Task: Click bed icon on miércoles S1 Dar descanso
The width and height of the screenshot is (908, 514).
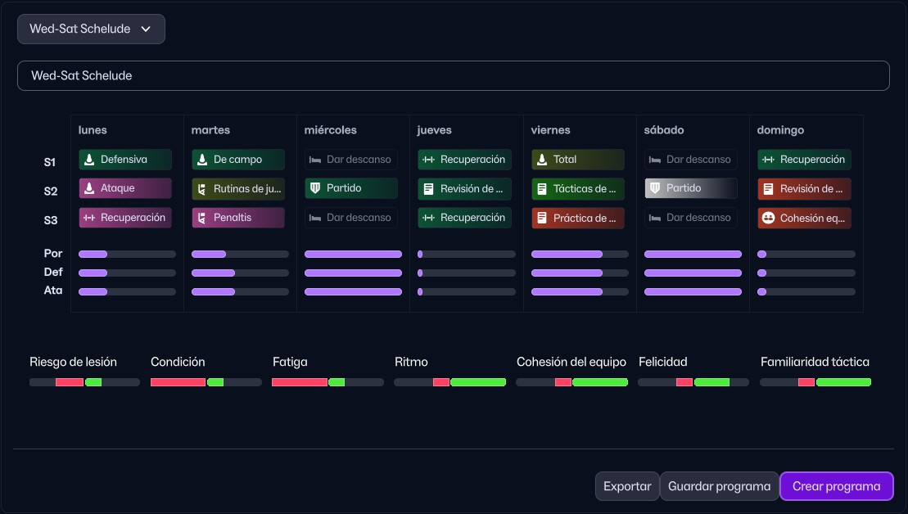Action: 314,160
